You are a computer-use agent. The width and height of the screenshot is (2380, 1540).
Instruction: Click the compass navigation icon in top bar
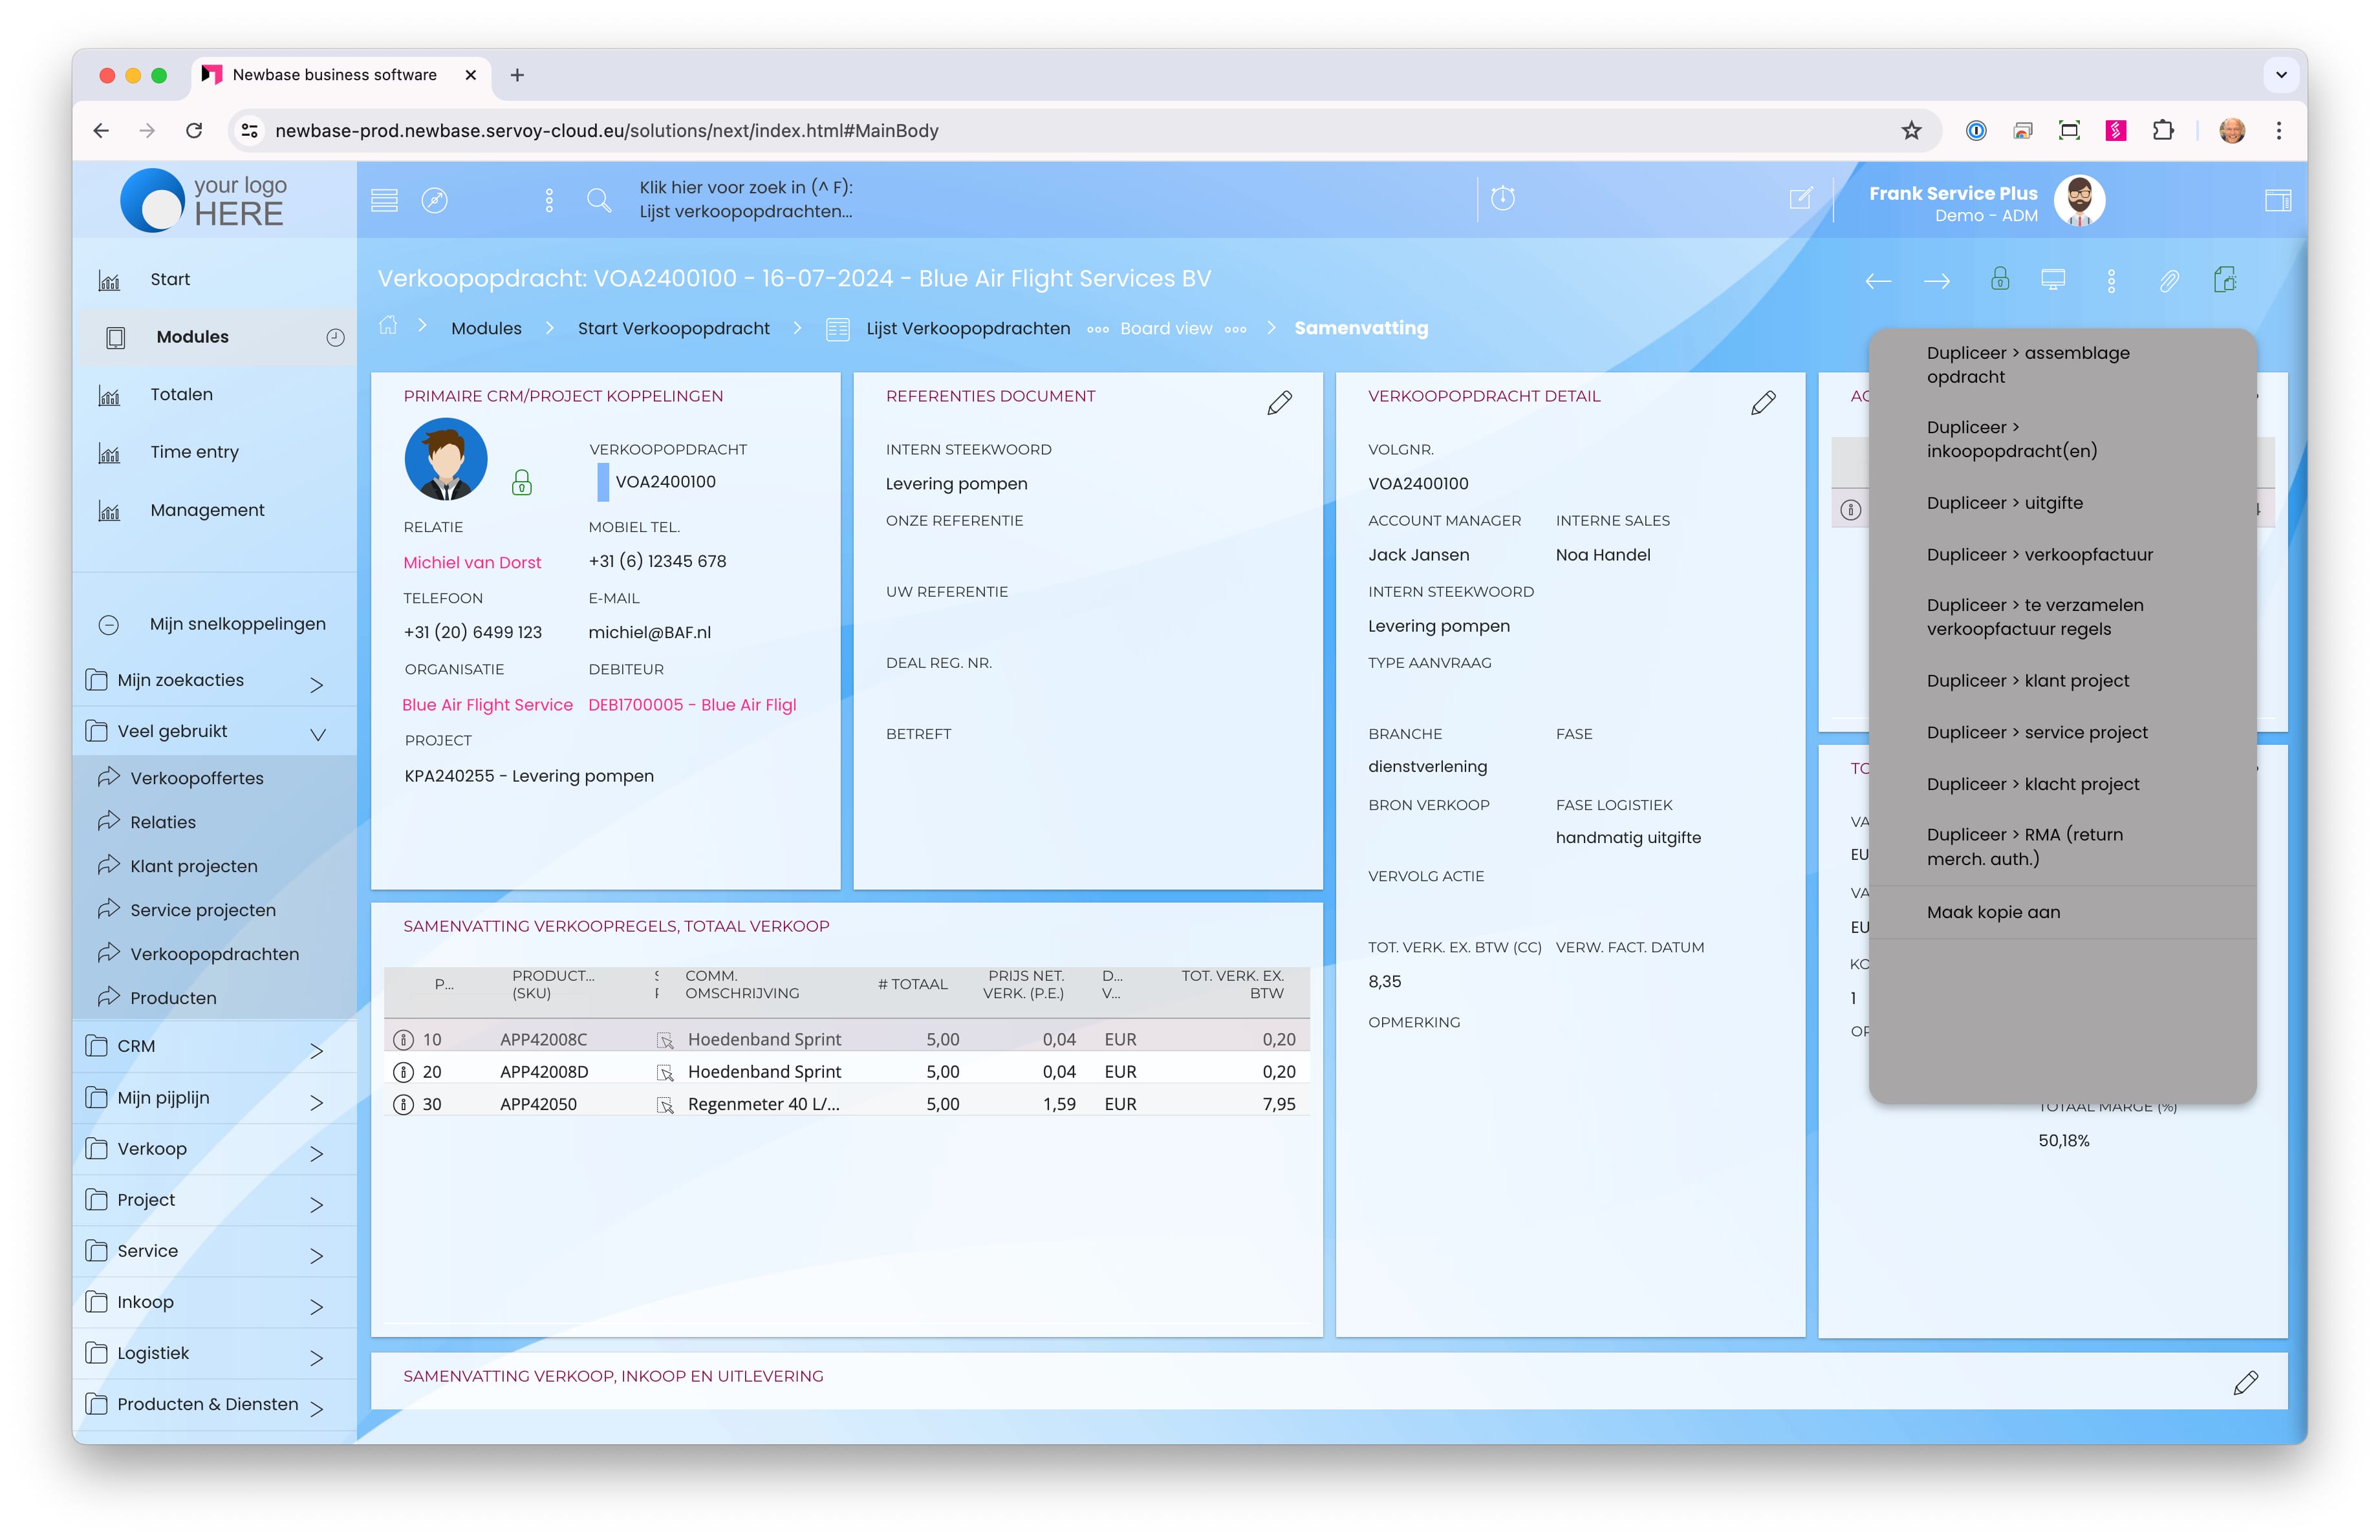click(x=434, y=200)
